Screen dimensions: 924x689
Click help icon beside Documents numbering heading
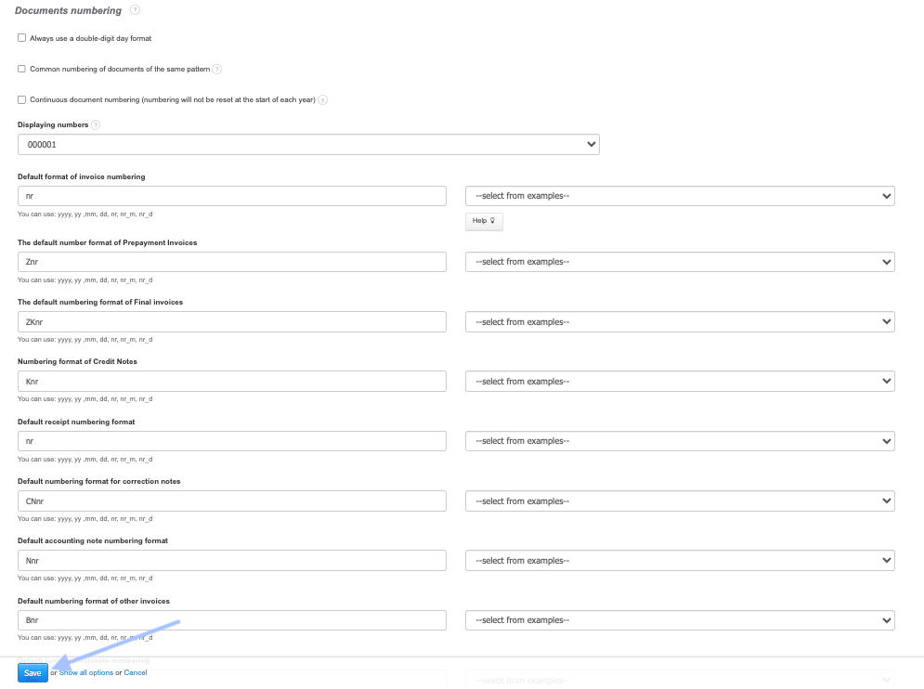tap(136, 10)
